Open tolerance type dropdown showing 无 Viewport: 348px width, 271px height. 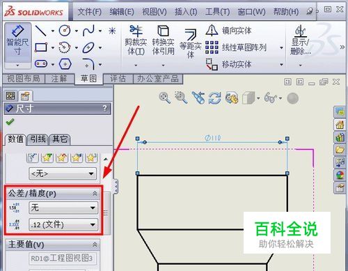(63, 208)
